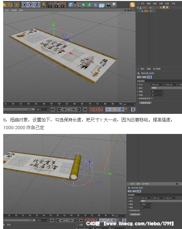182x229 pixels.
Task: Play animation in the rolled-scroll view timeline
Action: 66,220
